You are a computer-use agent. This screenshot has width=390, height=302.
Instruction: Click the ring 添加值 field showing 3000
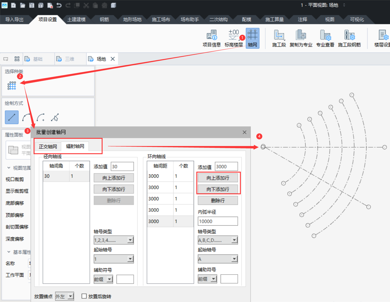click(226, 167)
